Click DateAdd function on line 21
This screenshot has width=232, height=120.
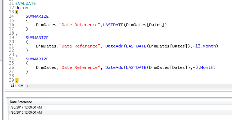pyautogui.click(x=114, y=46)
